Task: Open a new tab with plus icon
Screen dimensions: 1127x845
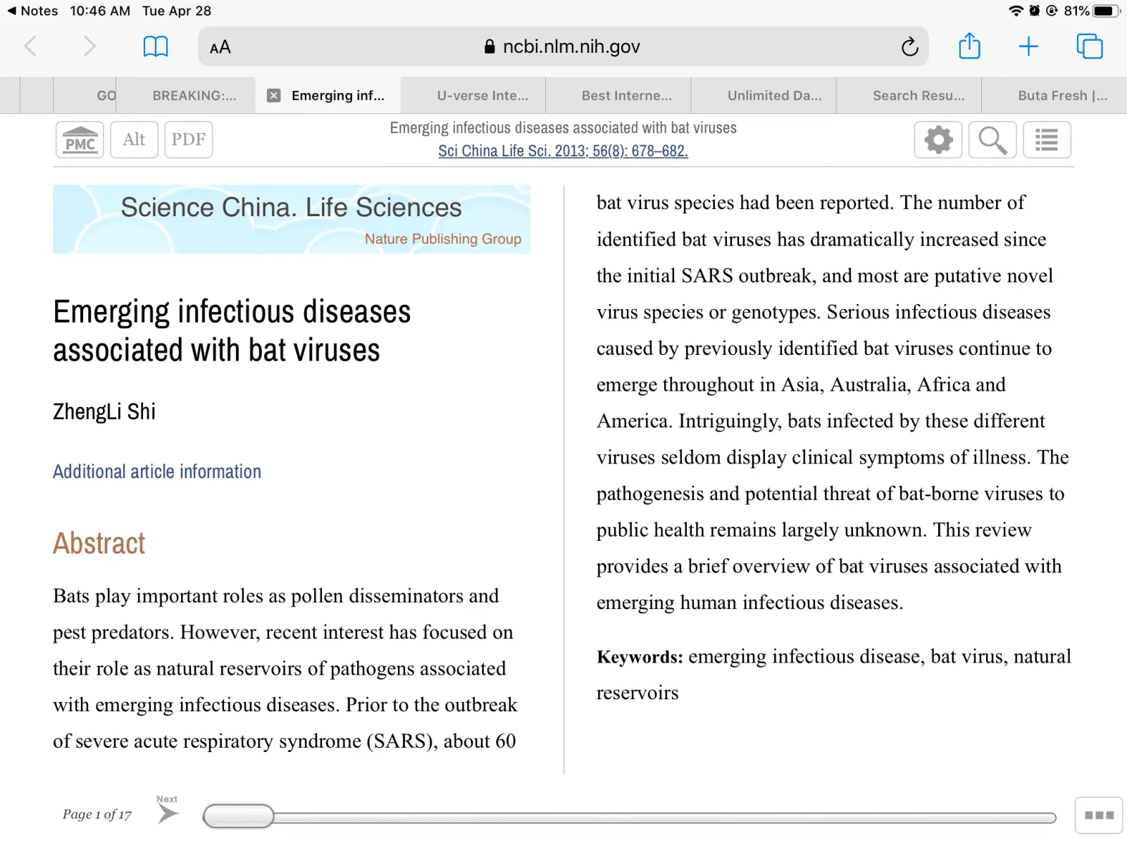Action: [1028, 46]
